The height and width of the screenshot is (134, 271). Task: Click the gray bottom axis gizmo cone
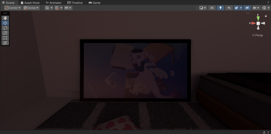coord(258,28)
